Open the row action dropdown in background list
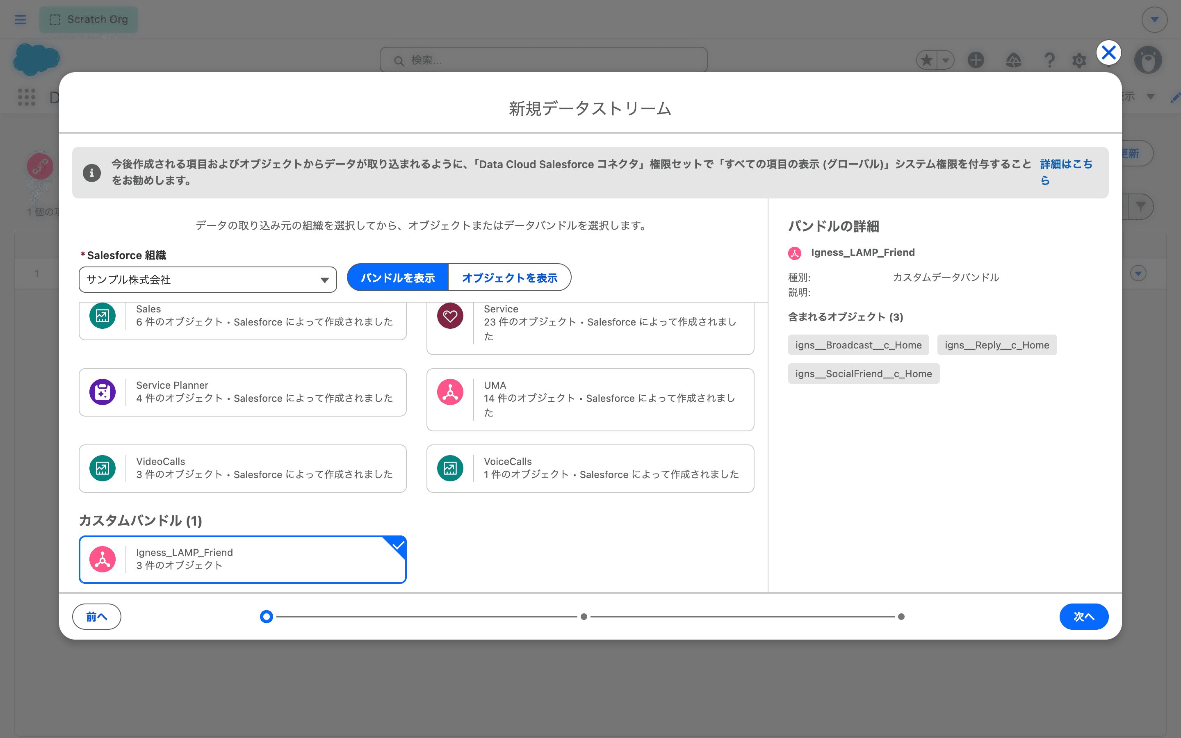Image resolution: width=1181 pixels, height=738 pixels. click(1138, 273)
